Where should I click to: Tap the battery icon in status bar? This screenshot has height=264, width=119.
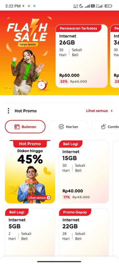(x=108, y=6)
